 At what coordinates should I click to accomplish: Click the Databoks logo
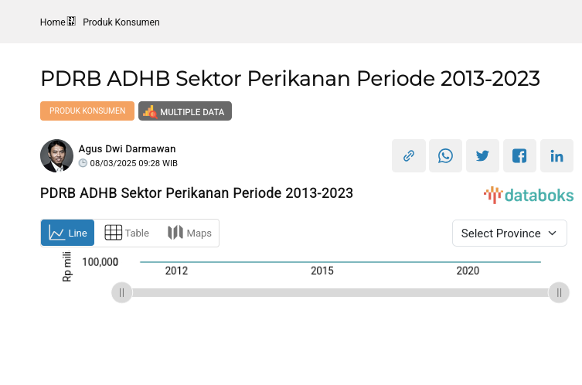tap(529, 195)
